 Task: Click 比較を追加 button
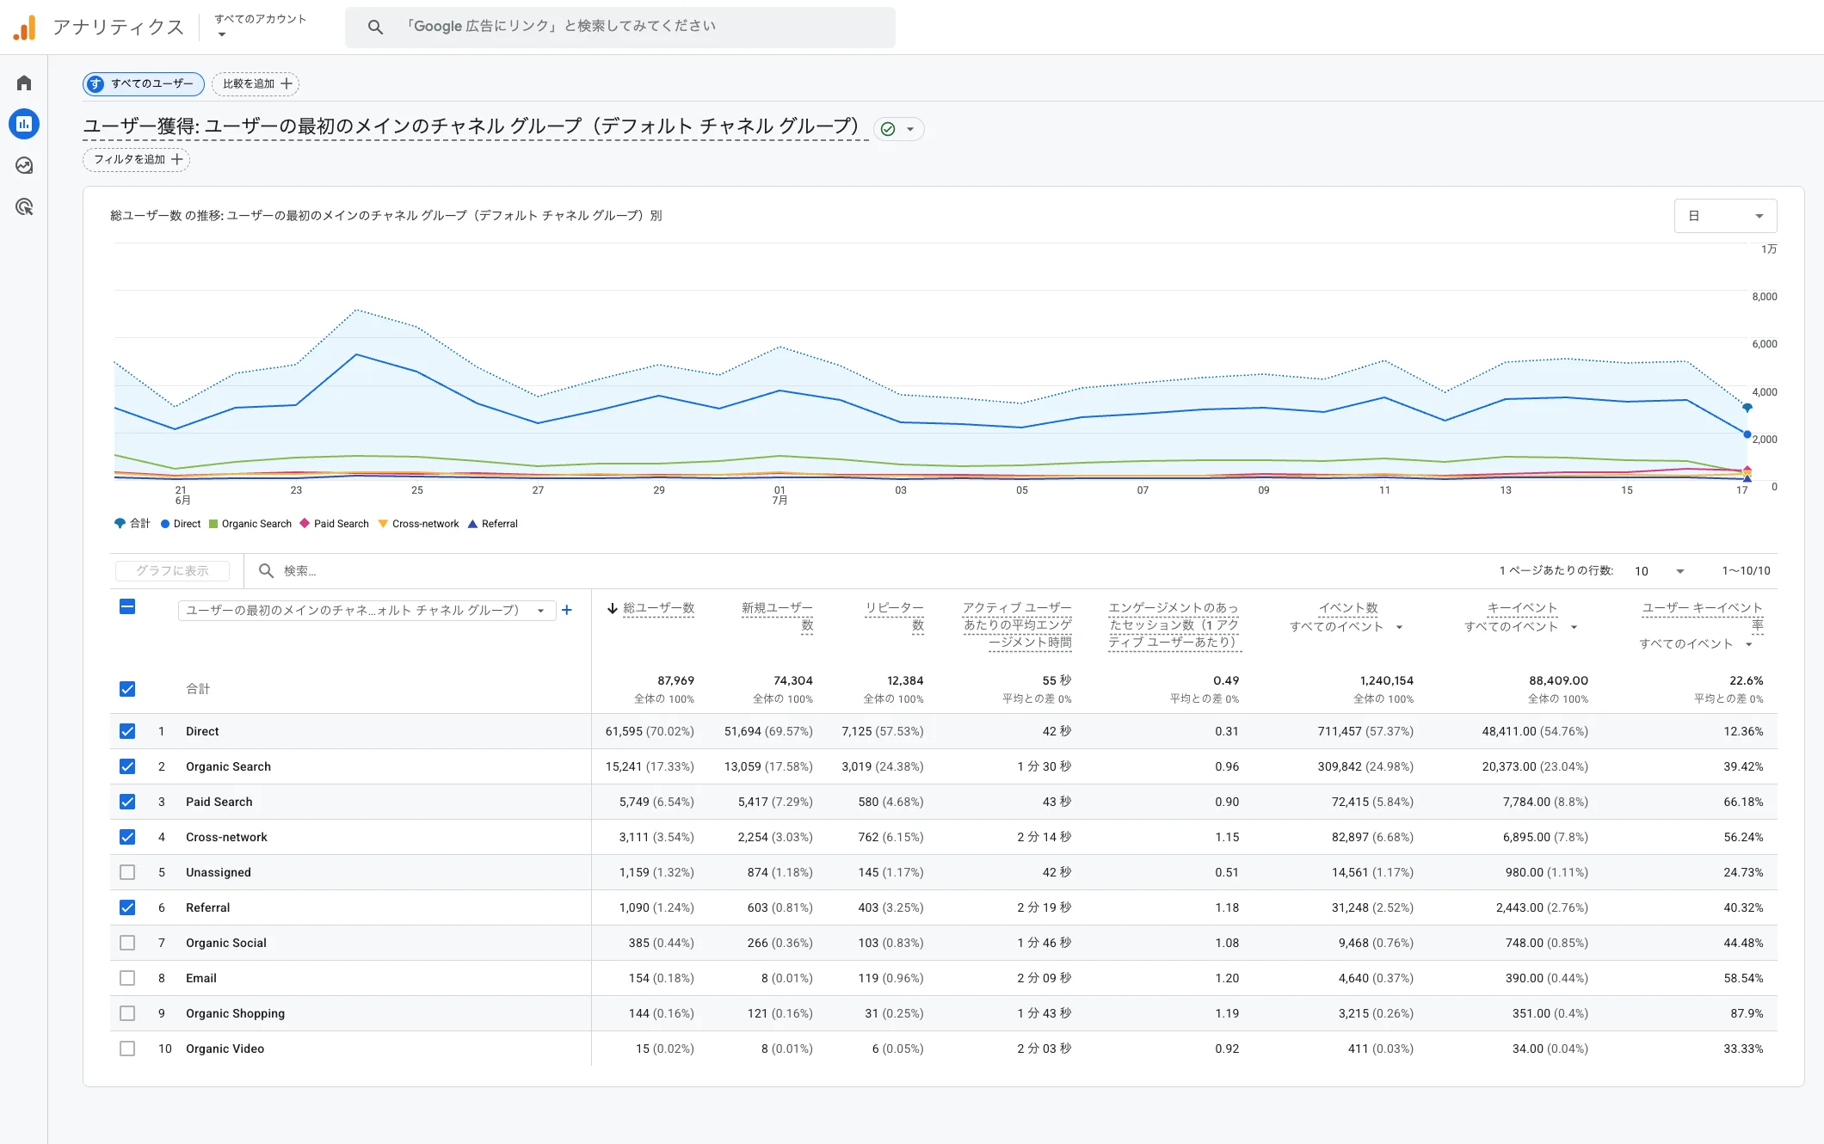(256, 83)
